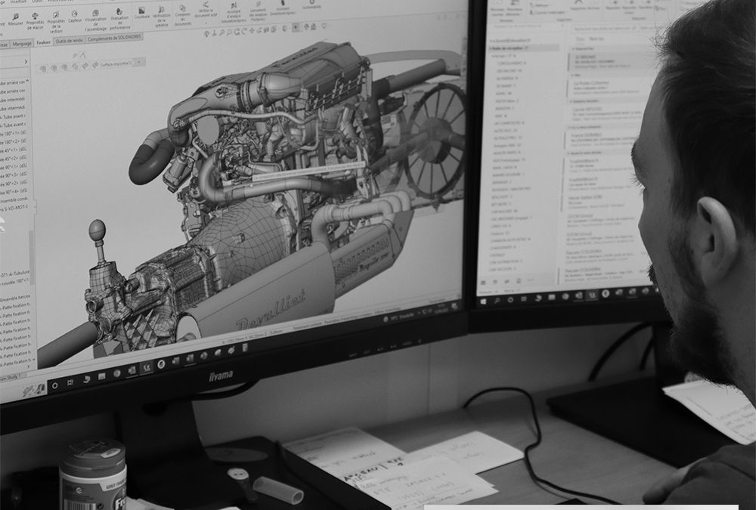Click Cortana circle on left monitor taskbar
Viewport: 756px width, 510px height.
pyautogui.click(x=54, y=385)
